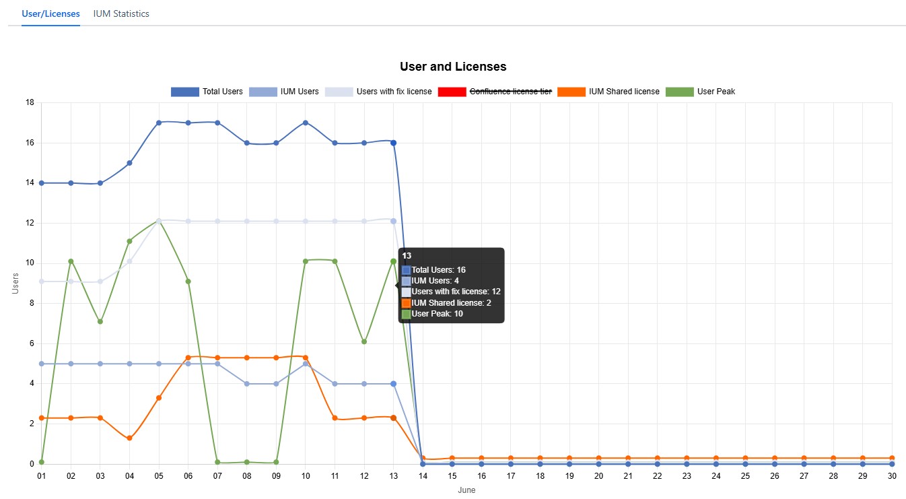Show the Confluence license tier series

pyautogui.click(x=510, y=92)
